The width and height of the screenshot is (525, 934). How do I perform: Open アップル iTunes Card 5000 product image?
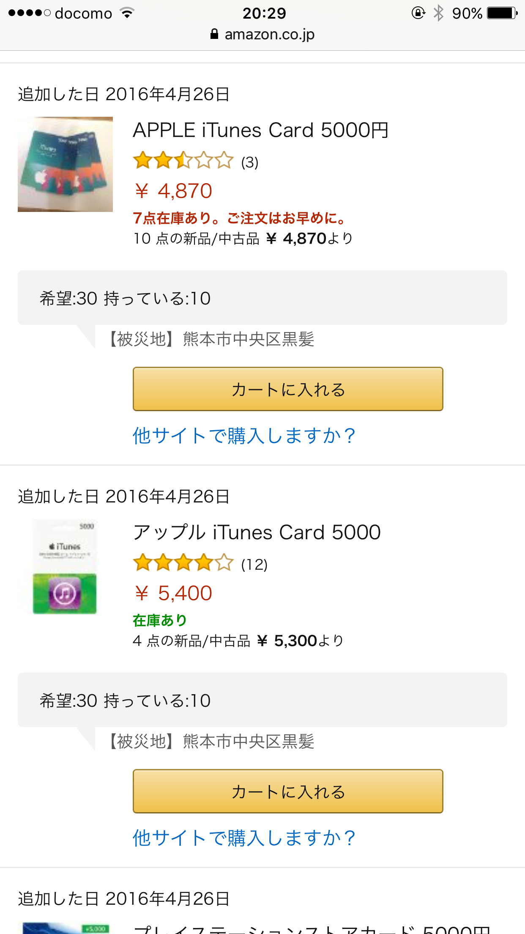coord(65,566)
